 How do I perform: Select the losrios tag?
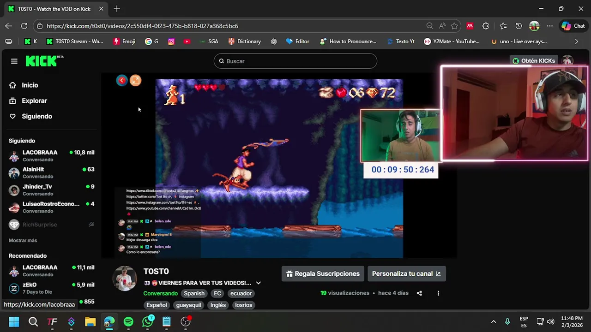(243, 305)
